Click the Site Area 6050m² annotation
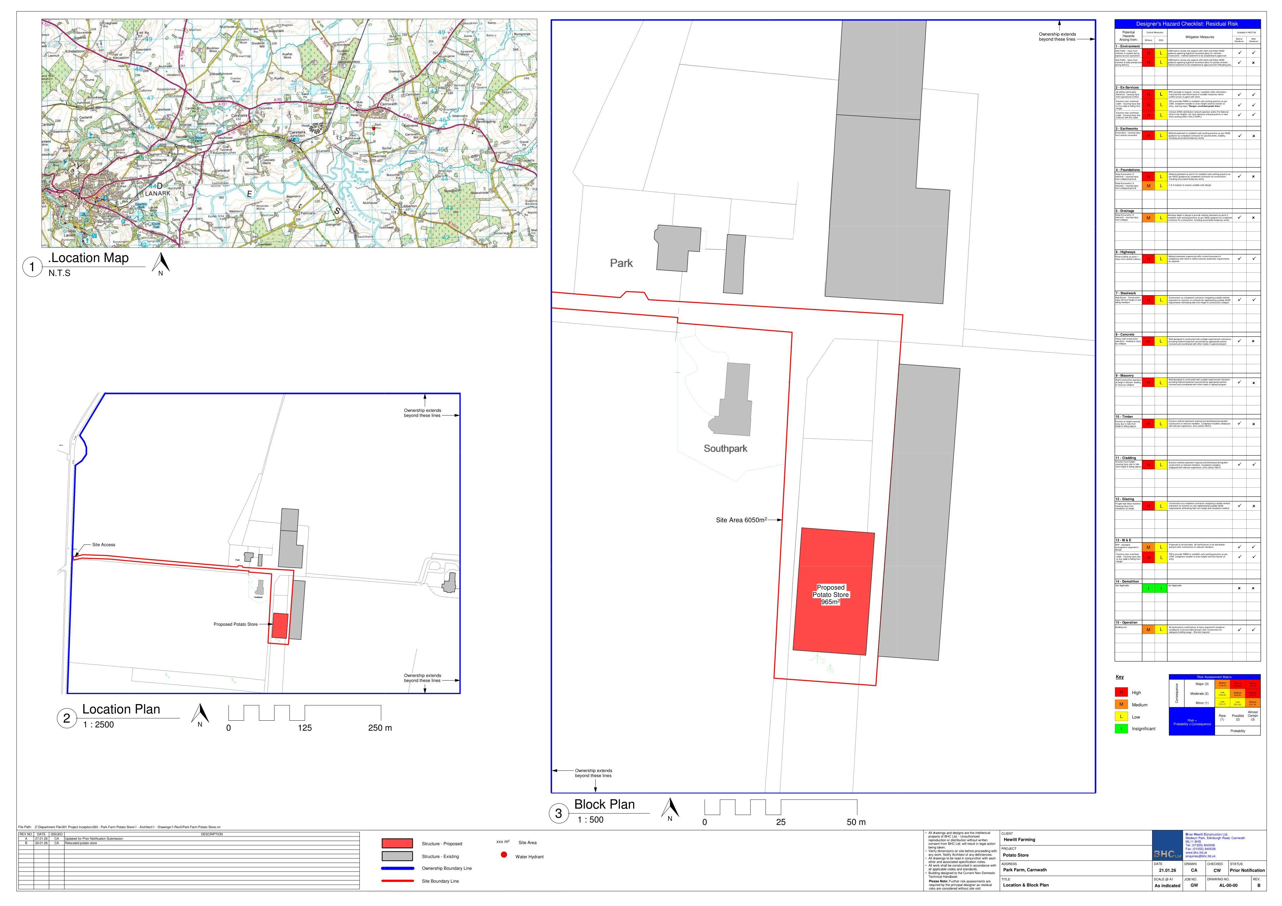This screenshot has width=1282, height=906. click(741, 520)
